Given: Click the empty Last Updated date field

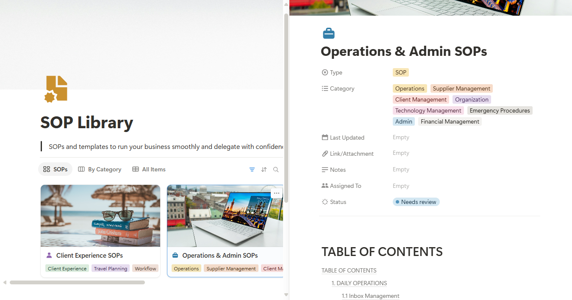Looking at the screenshot, I should pos(401,138).
